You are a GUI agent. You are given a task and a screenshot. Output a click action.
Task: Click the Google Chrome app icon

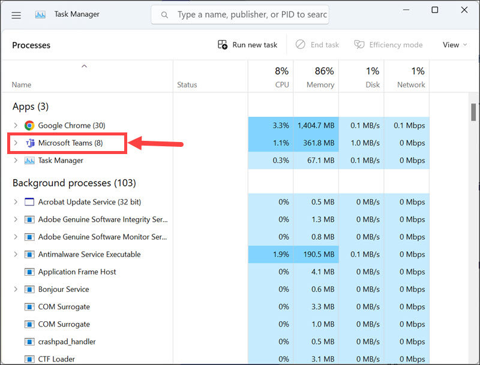point(29,125)
